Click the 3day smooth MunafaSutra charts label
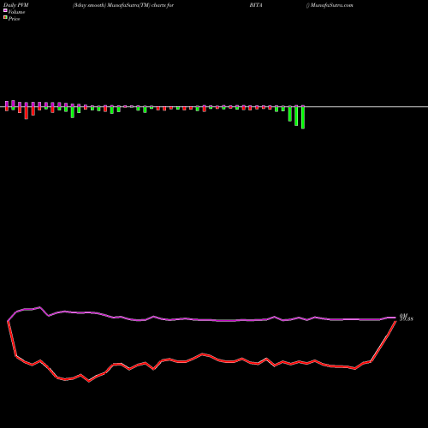428x428 pixels. click(x=123, y=5)
